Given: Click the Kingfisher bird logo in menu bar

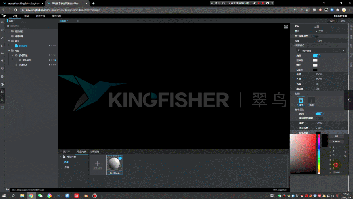Looking at the screenshot, I should pyautogui.click(x=4, y=16).
